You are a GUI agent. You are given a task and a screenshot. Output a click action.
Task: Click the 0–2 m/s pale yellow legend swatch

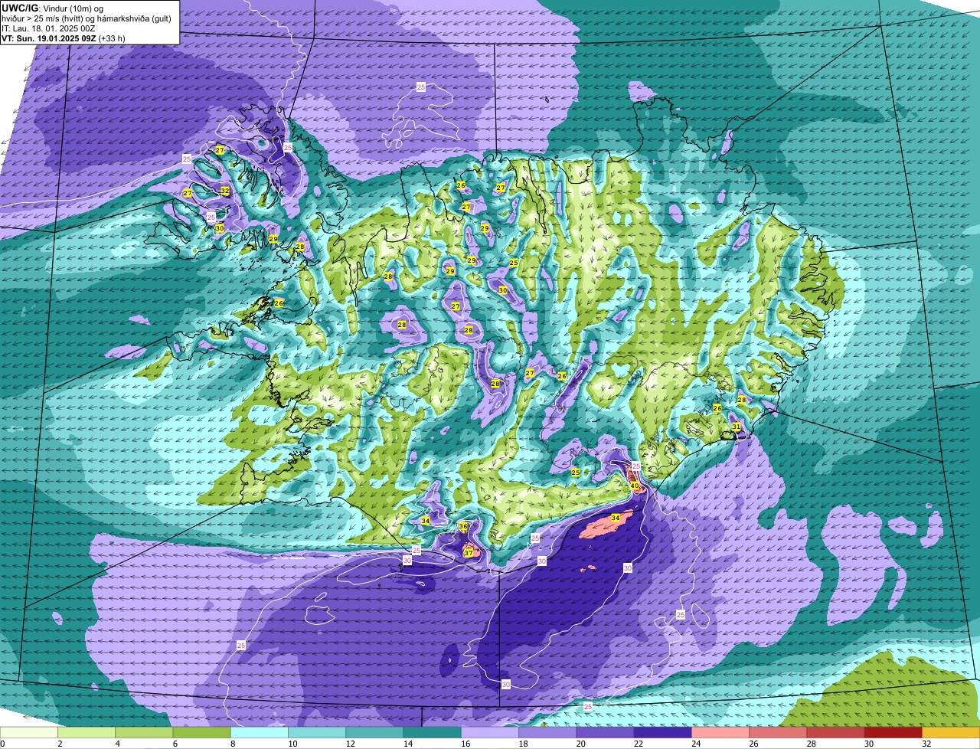pyautogui.click(x=29, y=733)
